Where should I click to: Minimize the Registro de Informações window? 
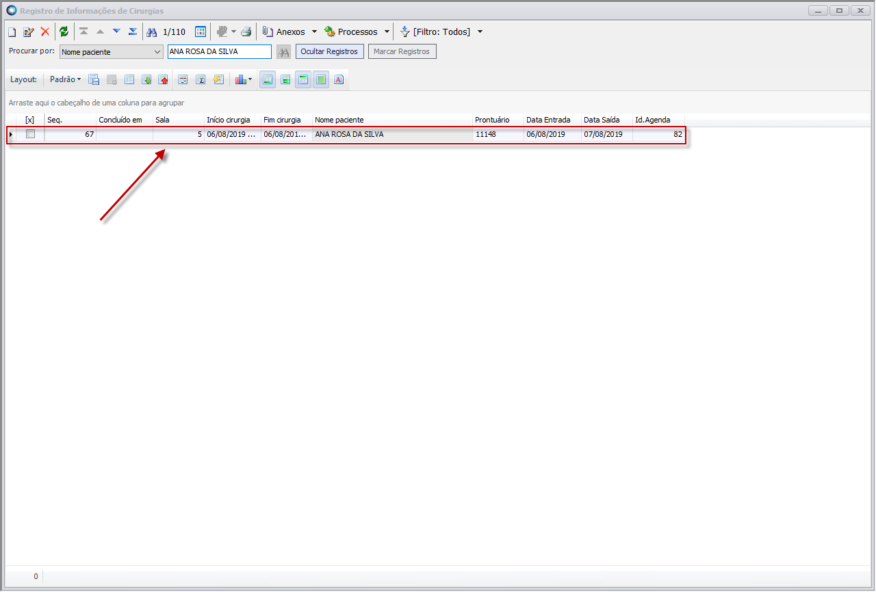[819, 10]
